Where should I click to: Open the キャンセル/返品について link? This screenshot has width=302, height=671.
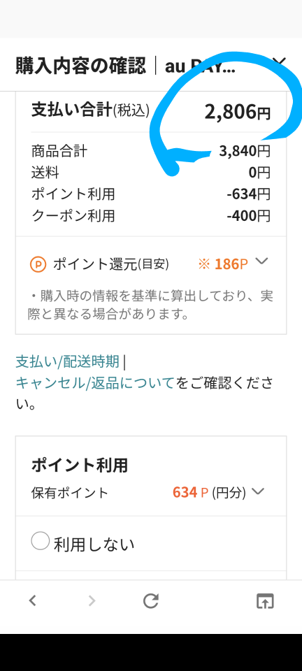(95, 383)
